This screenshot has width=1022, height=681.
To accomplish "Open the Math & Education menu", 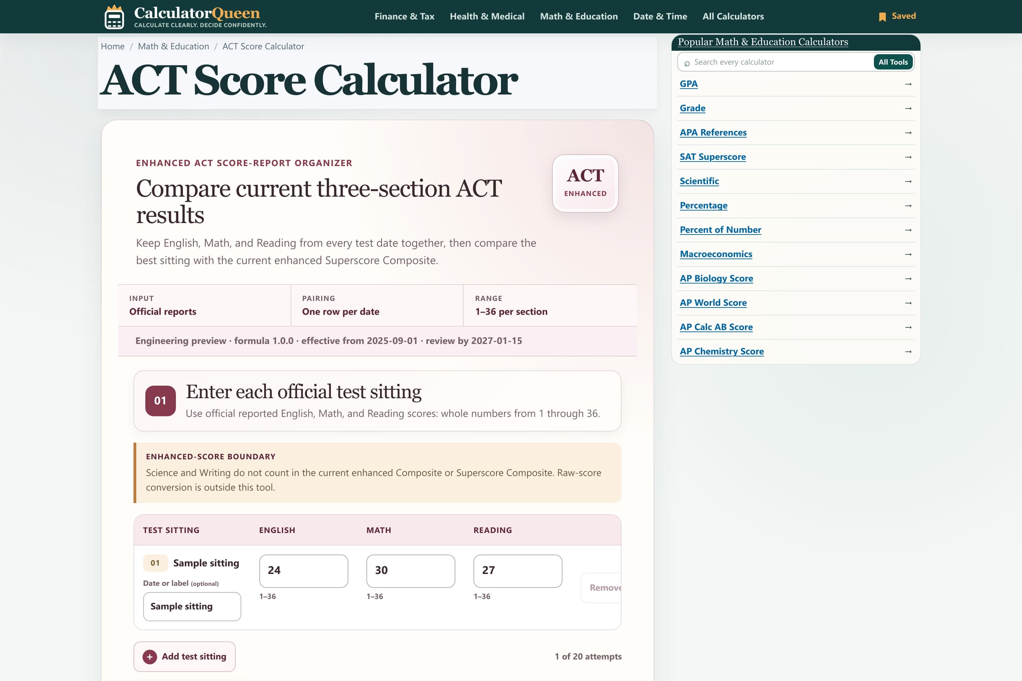I will [x=579, y=17].
